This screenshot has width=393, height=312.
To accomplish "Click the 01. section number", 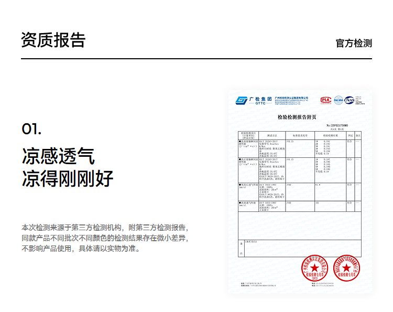I will point(31,129).
